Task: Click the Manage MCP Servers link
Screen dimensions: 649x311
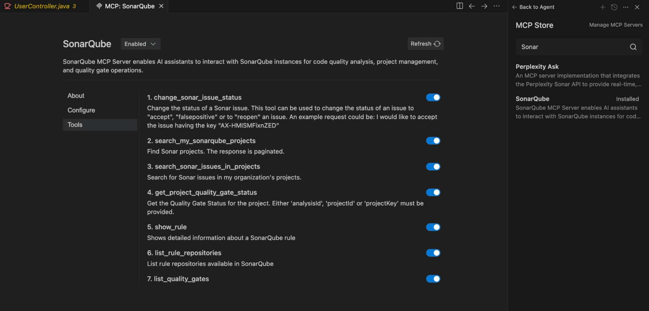Action: click(x=616, y=25)
